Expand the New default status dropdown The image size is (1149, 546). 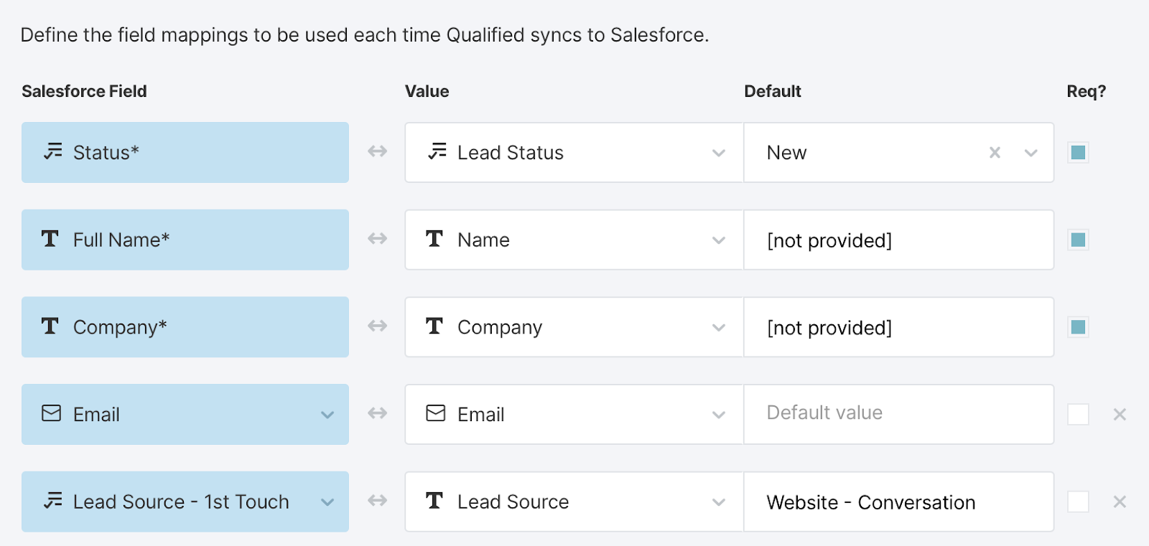1031,153
